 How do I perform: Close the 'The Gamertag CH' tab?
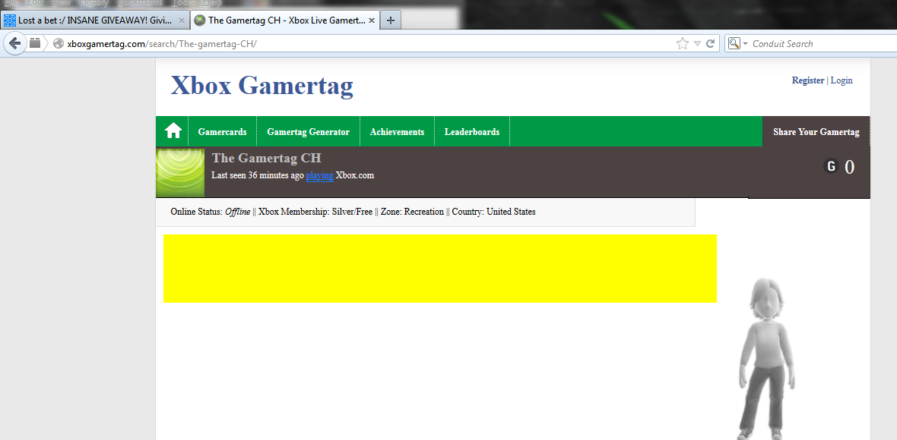coord(372,20)
